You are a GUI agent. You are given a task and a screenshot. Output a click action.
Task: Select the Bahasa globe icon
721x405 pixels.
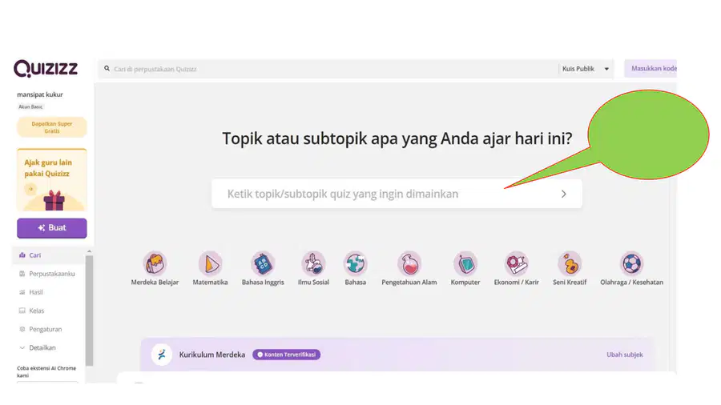[x=356, y=263]
